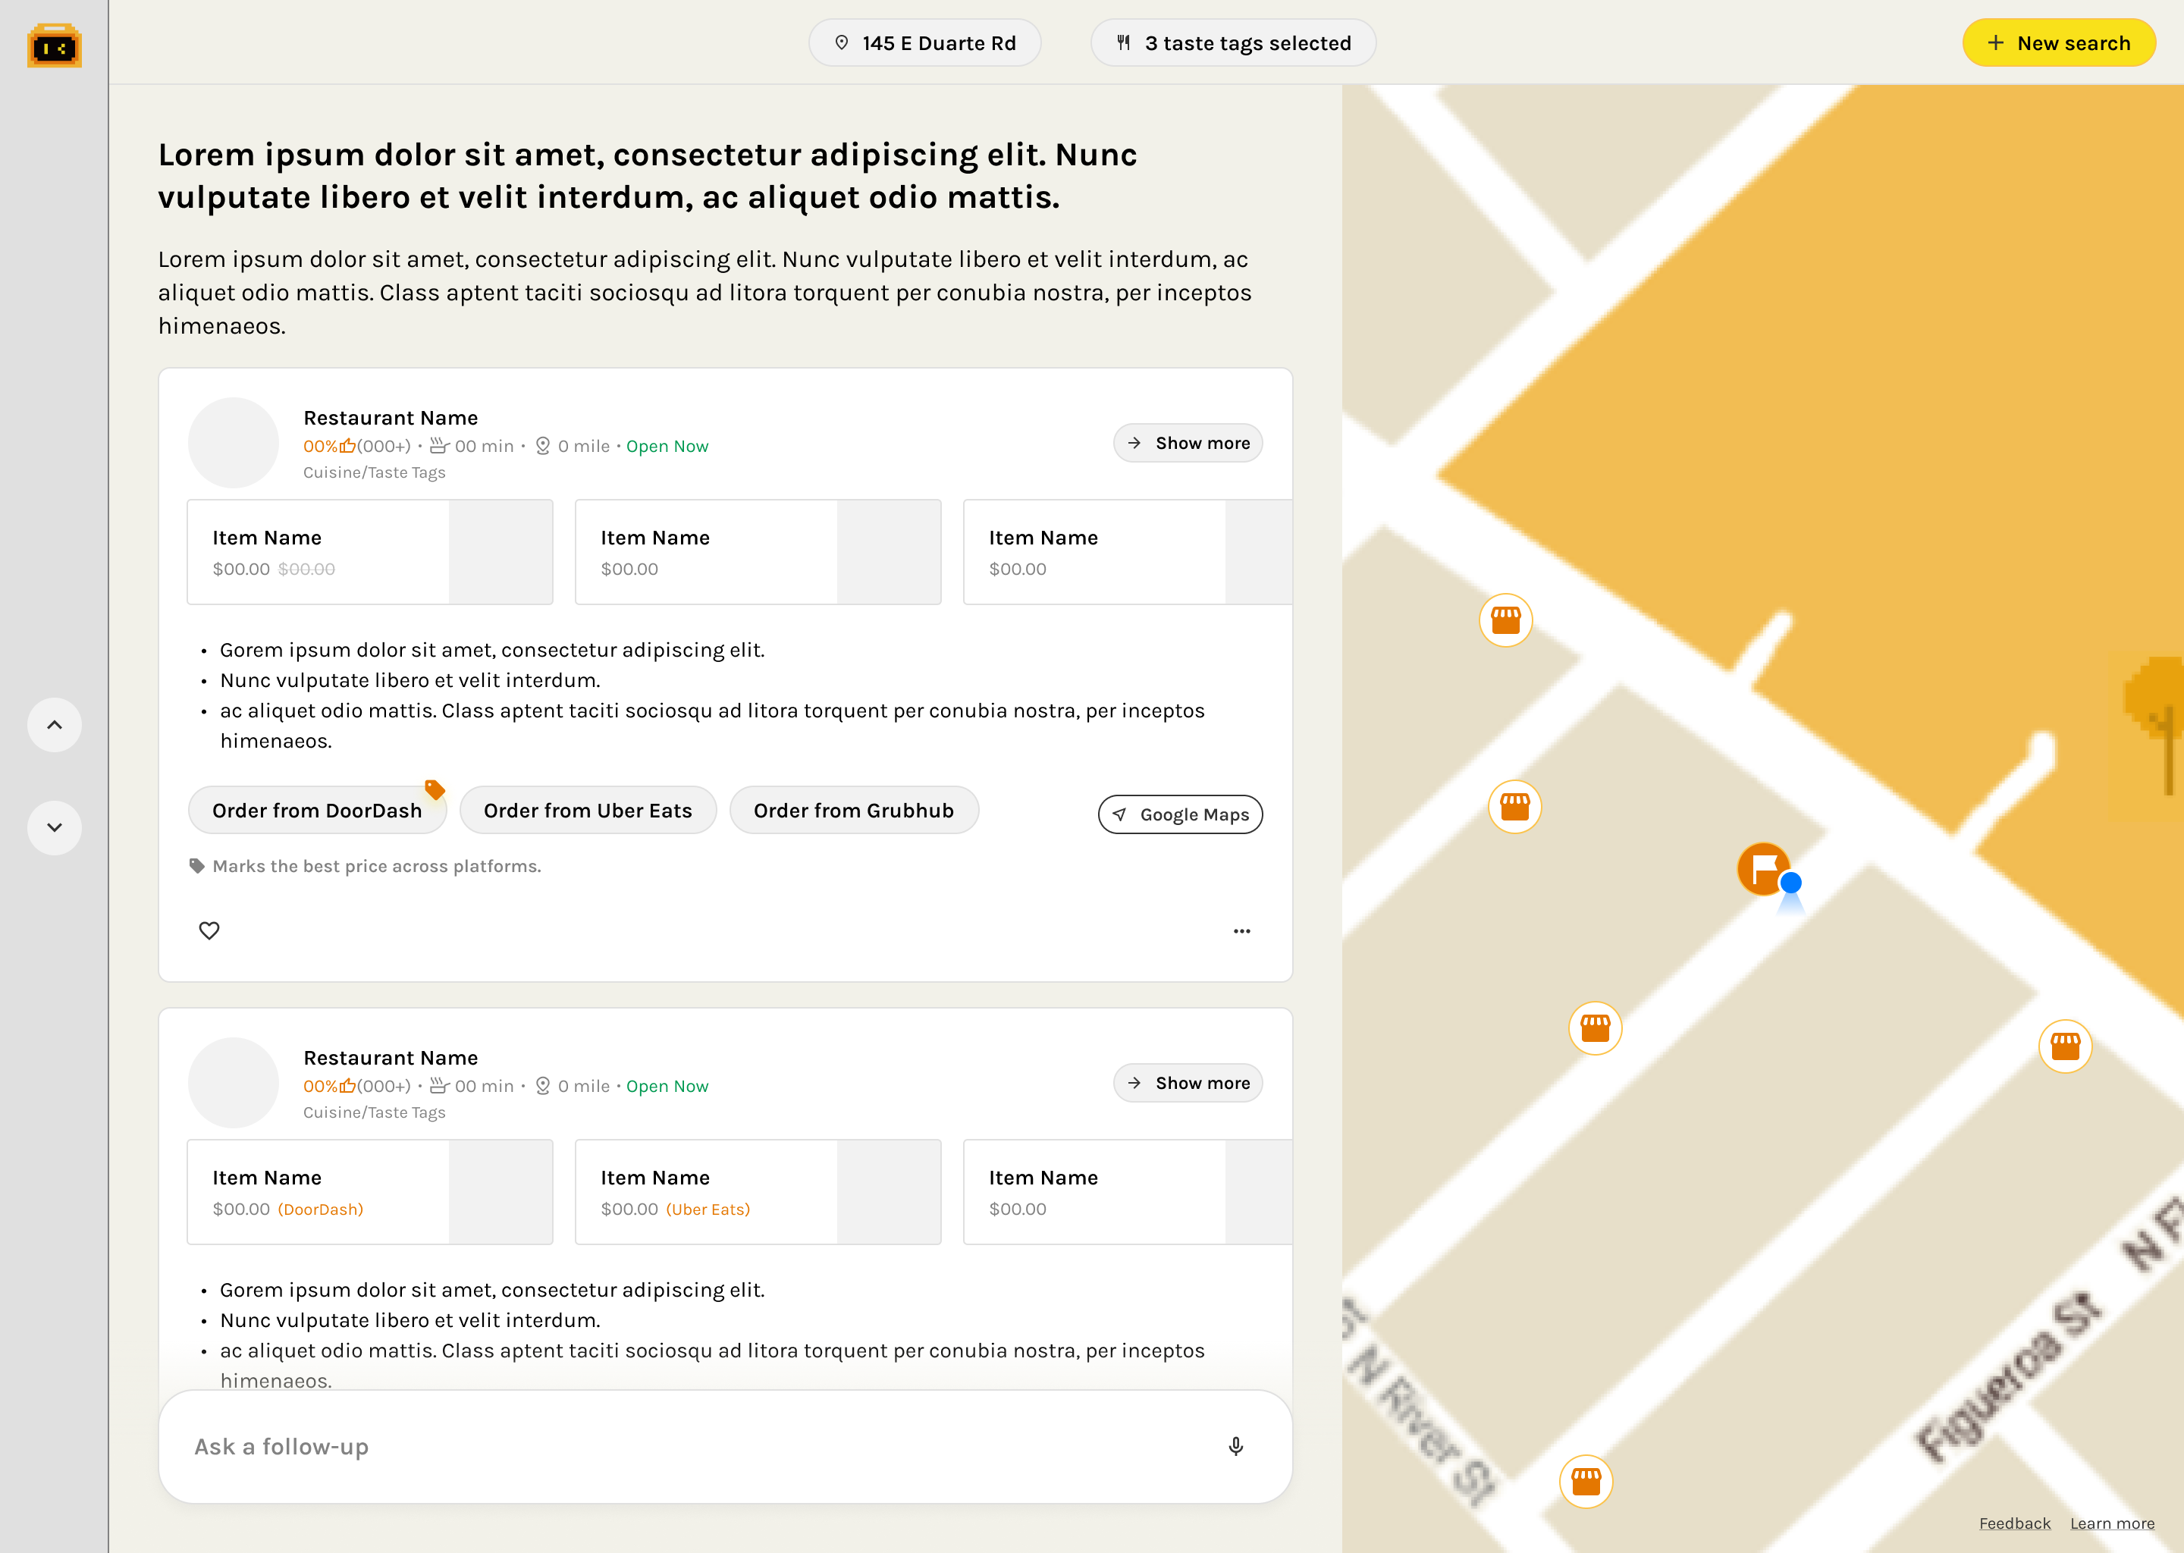
Task: Click the blue current-location dot on the map
Action: click(x=1791, y=882)
